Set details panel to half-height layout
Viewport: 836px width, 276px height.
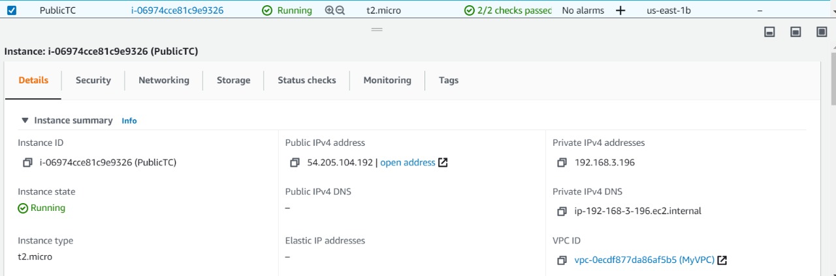click(796, 32)
